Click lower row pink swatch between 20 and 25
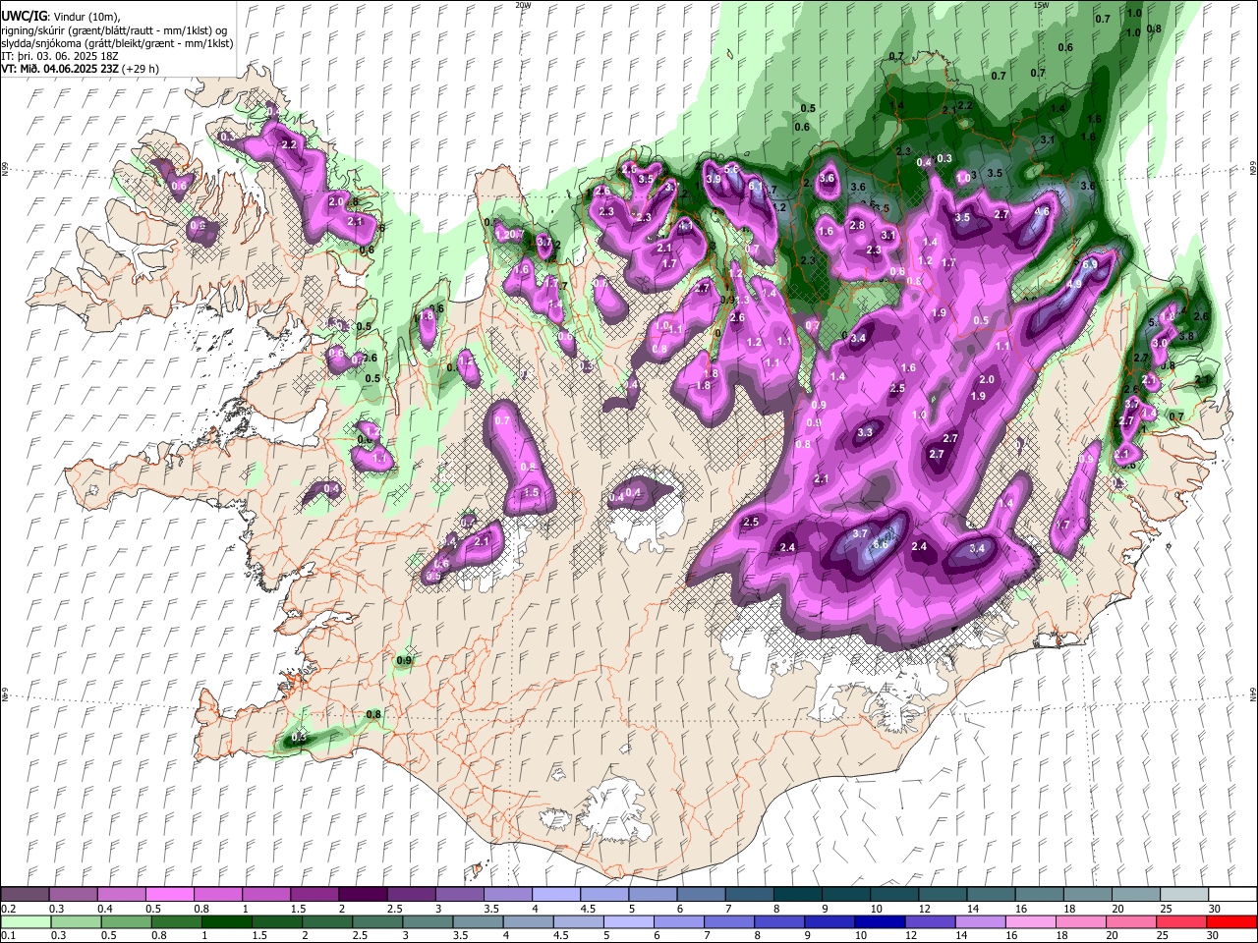This screenshot has width=1258, height=943. click(x=1131, y=921)
